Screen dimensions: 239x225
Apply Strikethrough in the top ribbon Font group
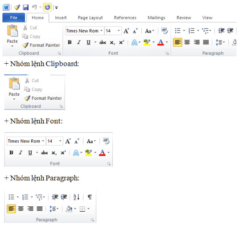point(103,42)
